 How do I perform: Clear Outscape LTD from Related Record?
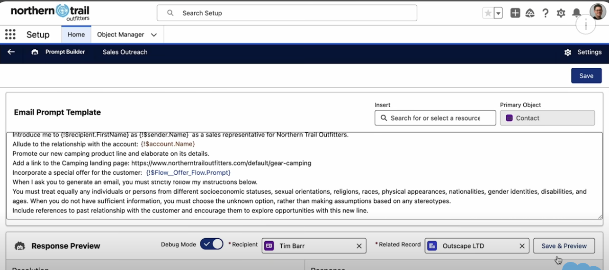click(522, 246)
